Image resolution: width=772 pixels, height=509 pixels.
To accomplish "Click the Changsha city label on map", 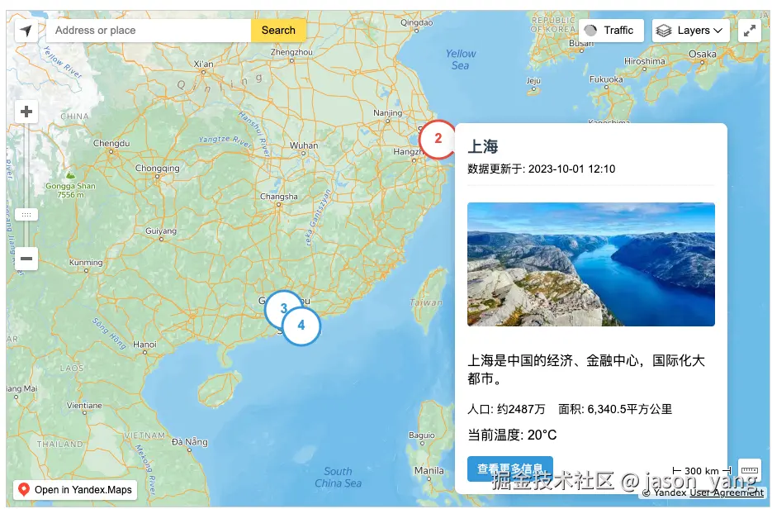I will coord(279,197).
